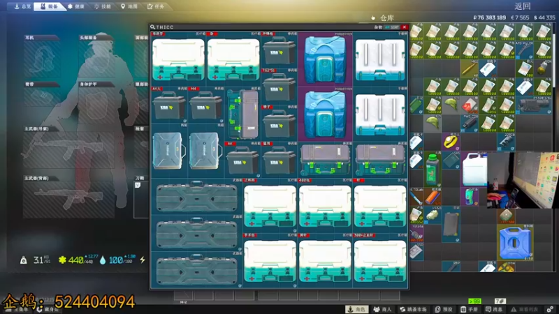
Task: Click the 刀鞘 melee scabbard slot
Action: pos(141,197)
